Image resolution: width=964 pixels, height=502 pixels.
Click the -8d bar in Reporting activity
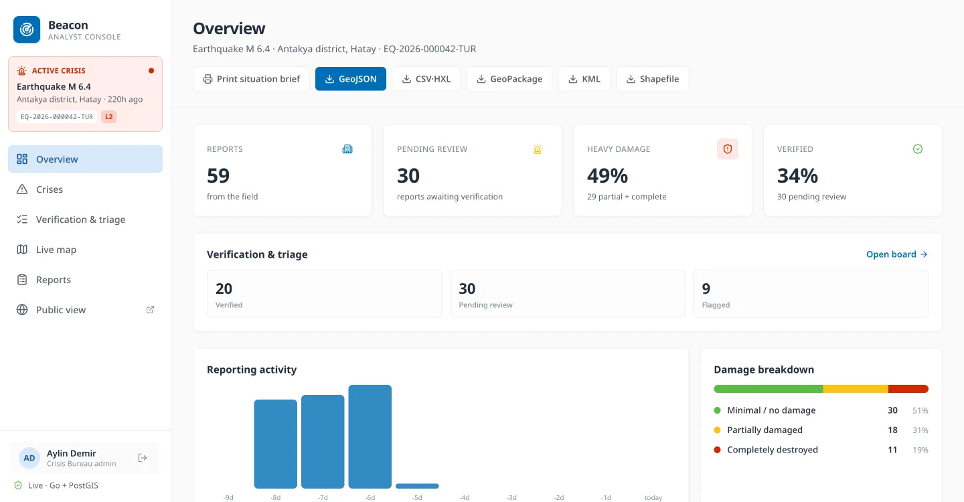[275, 444]
